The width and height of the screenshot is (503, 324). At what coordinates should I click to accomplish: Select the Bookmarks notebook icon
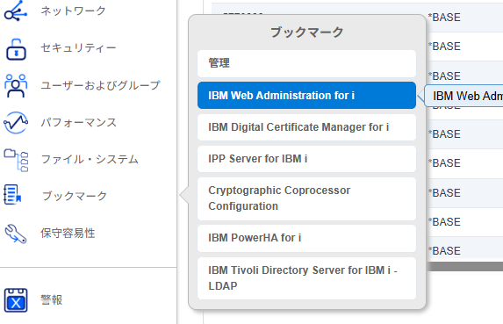tap(12, 194)
